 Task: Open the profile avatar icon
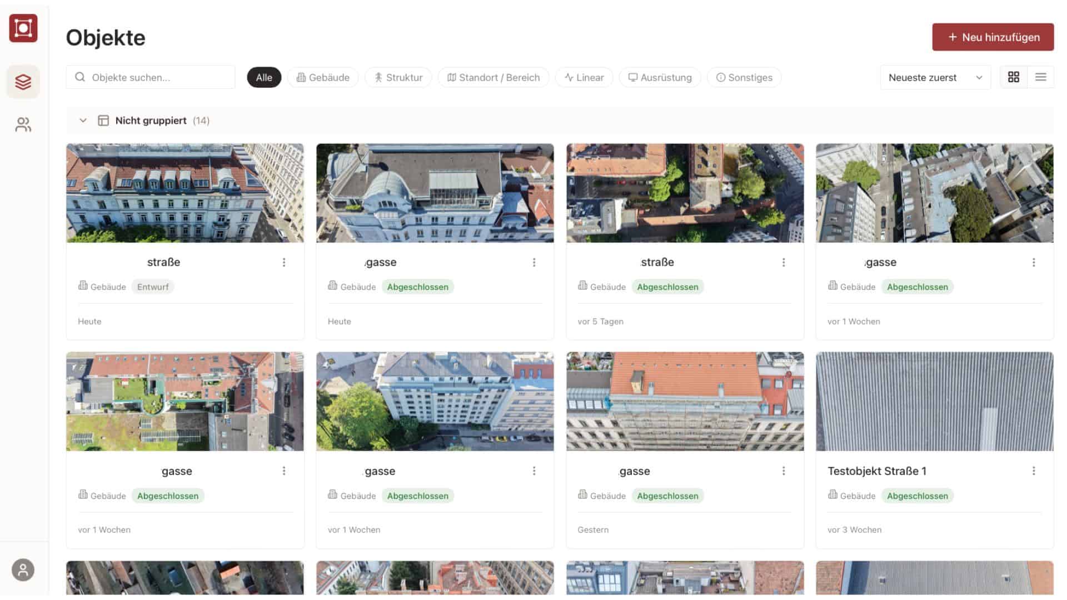click(x=23, y=570)
